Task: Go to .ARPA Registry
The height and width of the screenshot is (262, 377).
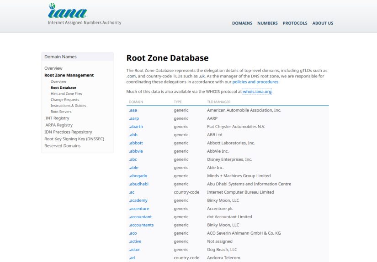Action: pyautogui.click(x=58, y=125)
